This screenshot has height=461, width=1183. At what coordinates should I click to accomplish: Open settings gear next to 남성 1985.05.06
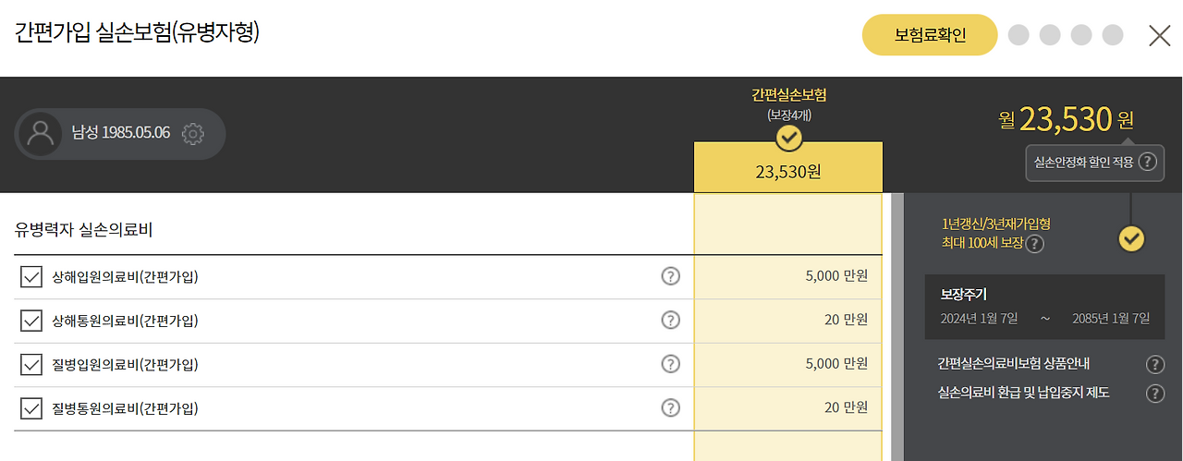pyautogui.click(x=192, y=133)
